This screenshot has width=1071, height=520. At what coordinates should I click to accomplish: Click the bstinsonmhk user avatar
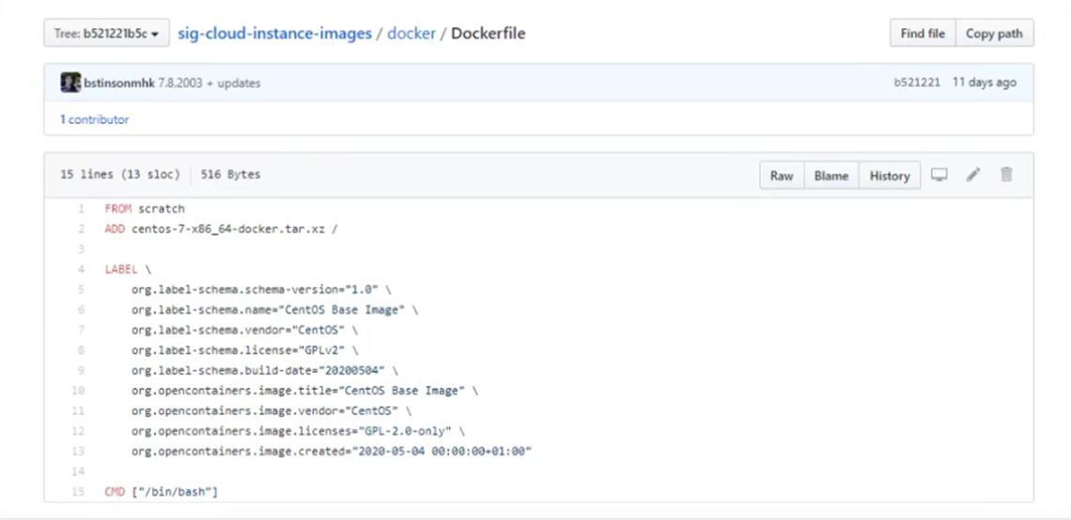coord(70,83)
